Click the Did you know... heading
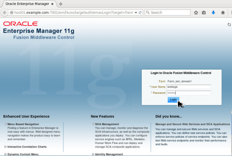232x156 pixels. (x=168, y=116)
